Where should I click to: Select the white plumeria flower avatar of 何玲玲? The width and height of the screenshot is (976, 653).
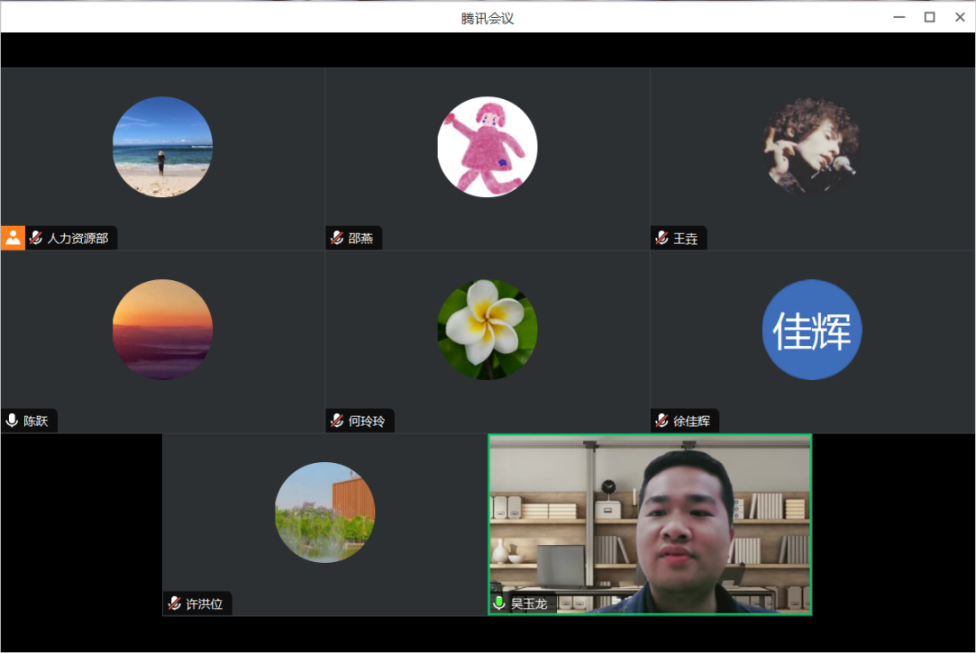488,330
